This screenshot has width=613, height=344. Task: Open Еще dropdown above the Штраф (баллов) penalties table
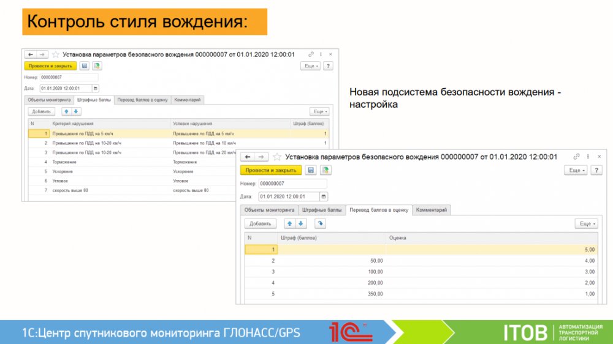pyautogui.click(x=319, y=111)
